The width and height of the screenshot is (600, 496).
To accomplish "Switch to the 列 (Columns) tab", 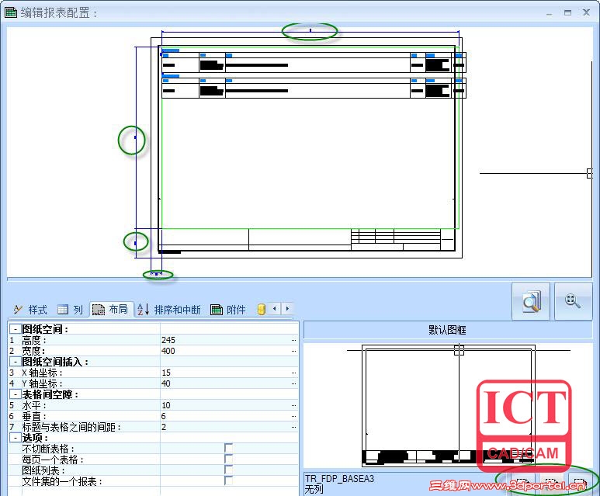I will click(x=70, y=309).
